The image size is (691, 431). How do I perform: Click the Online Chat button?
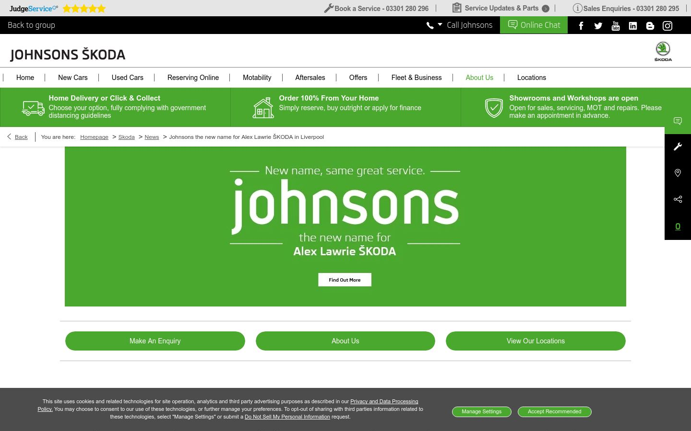pos(534,25)
